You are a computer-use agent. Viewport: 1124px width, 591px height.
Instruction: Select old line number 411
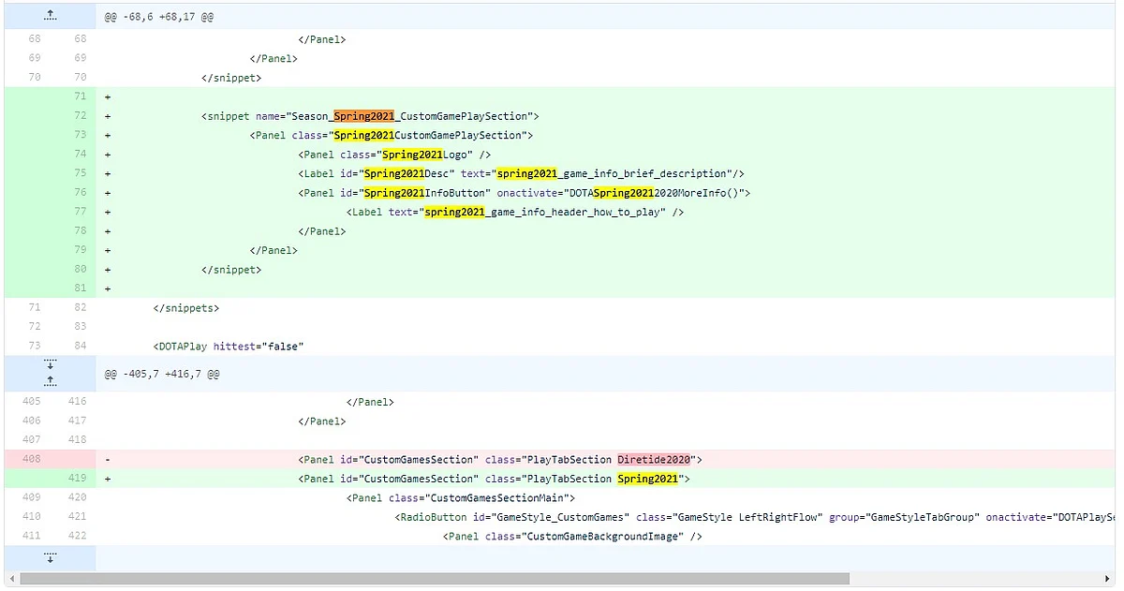coord(32,537)
